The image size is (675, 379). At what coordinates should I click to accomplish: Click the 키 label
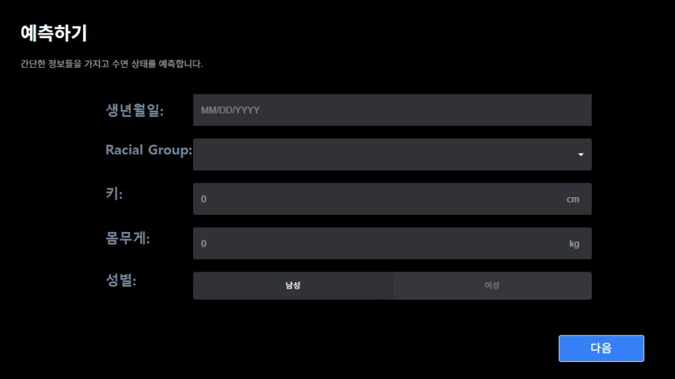coord(115,194)
